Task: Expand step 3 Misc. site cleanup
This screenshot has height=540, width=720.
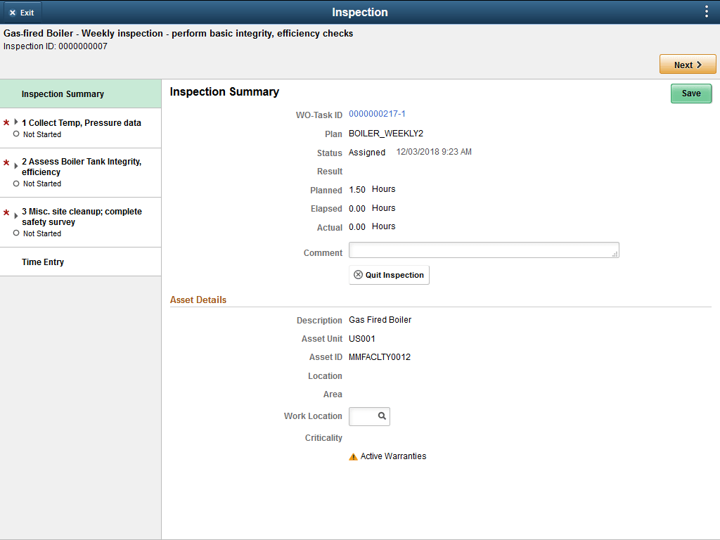Action: tap(16, 216)
